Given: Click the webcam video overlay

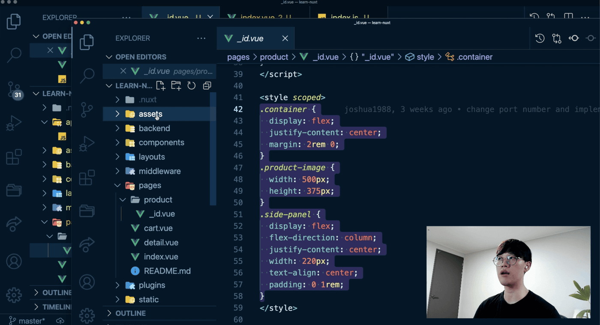Looking at the screenshot, I should pos(508,272).
